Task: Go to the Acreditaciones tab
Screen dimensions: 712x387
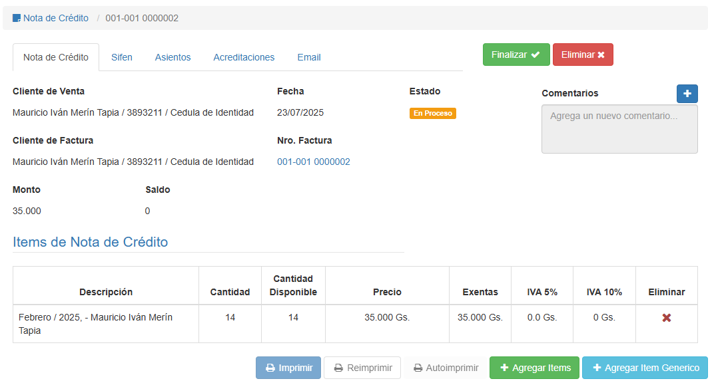Action: (244, 57)
